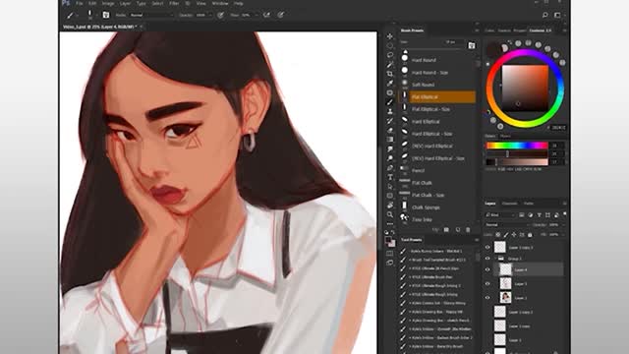Viewport: 629px width, 354px height.
Task: Adjust the rainbow hue slider bar
Action: tap(517, 146)
